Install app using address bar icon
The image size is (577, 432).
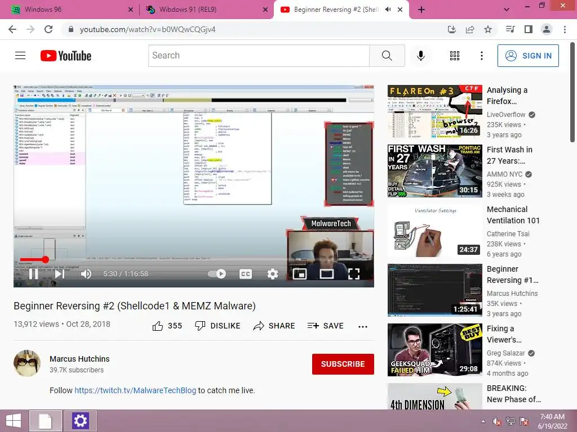(x=451, y=29)
